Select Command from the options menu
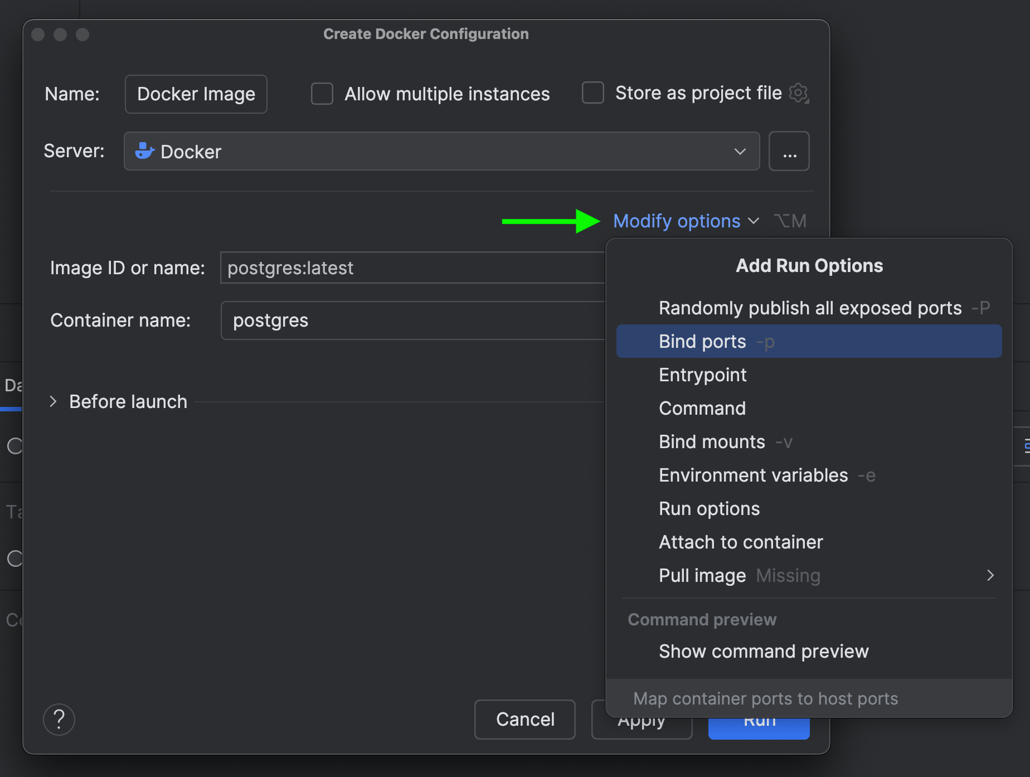 click(702, 408)
